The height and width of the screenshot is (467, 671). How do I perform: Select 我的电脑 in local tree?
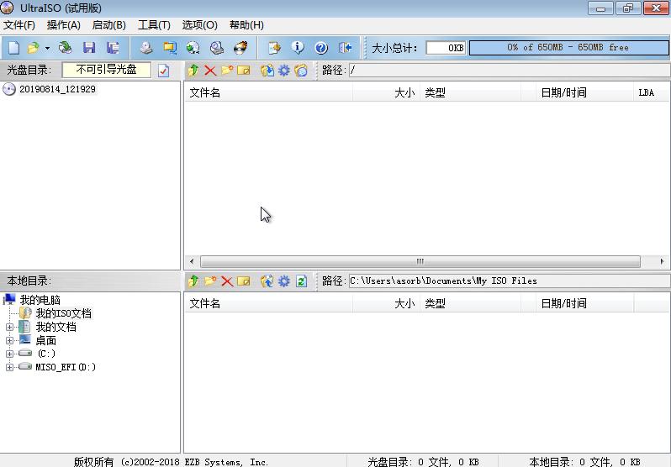[40, 300]
